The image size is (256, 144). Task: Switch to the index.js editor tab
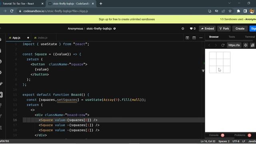42,38
